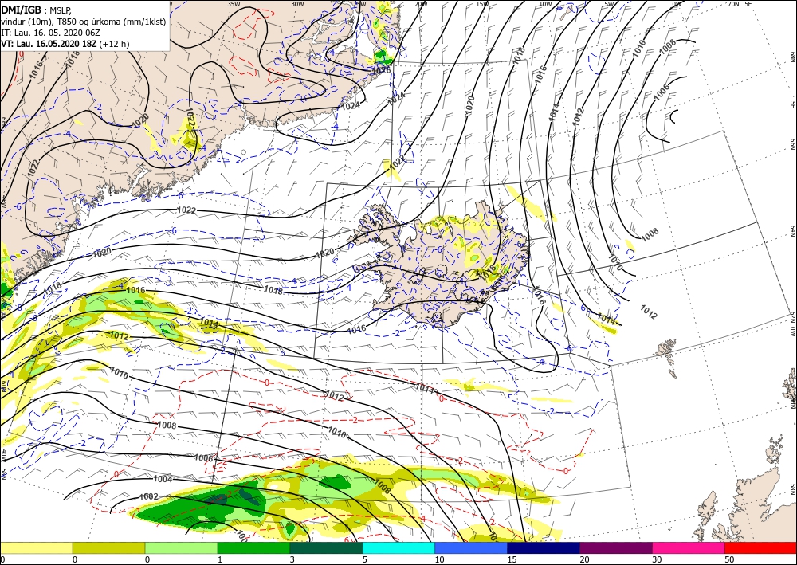
Task: Click the 1026 isobar label
Action: pos(383,71)
